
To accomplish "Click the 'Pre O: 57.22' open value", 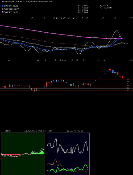I will tap(83, 6).
